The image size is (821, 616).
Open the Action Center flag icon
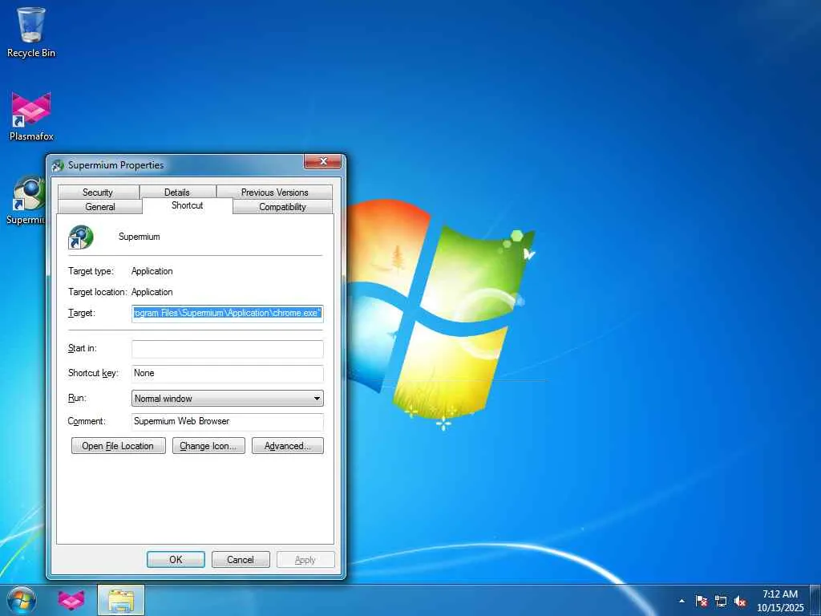[702, 601]
